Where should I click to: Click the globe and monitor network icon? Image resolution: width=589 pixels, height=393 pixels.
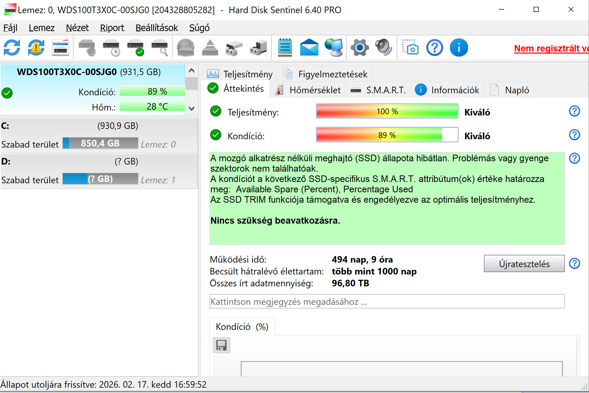pyautogui.click(x=334, y=48)
